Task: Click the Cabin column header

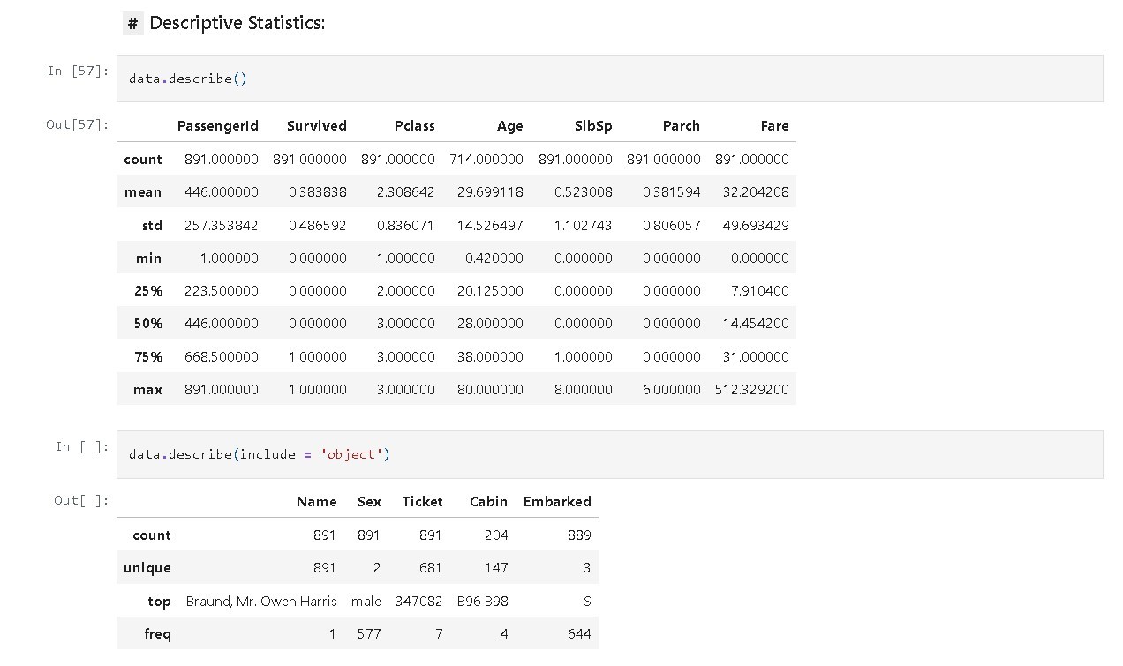Action: (488, 502)
